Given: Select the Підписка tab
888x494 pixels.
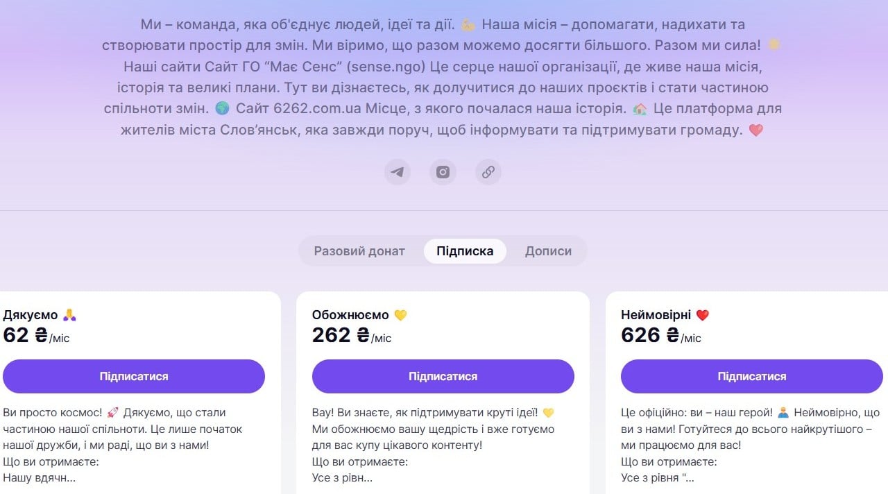Looking at the screenshot, I should click(x=465, y=251).
